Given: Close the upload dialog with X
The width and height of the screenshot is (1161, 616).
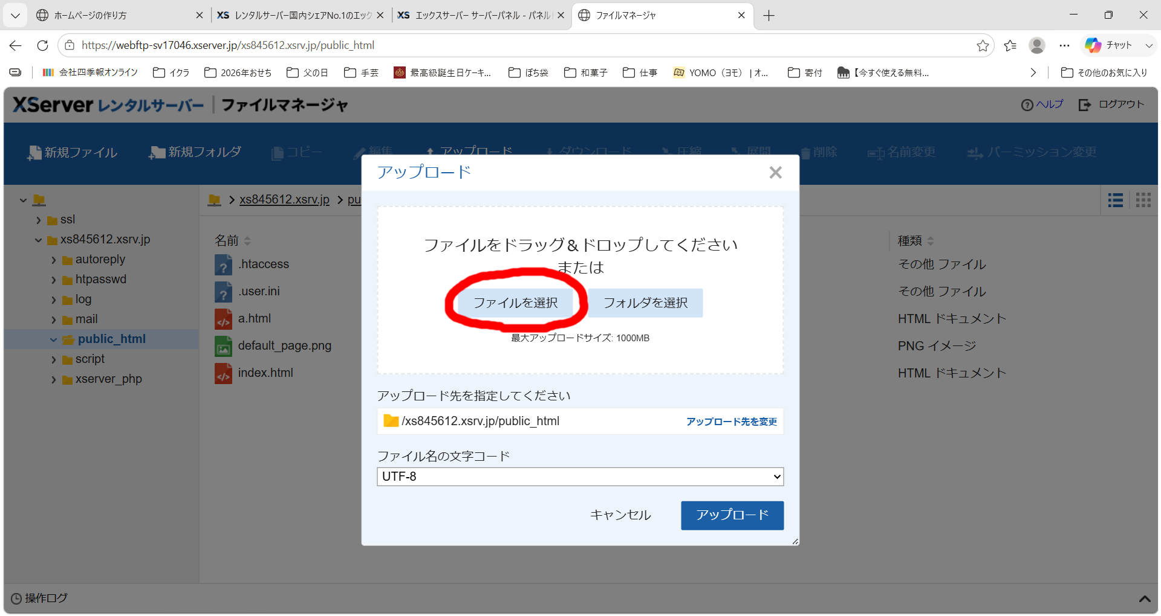Looking at the screenshot, I should coord(775,173).
